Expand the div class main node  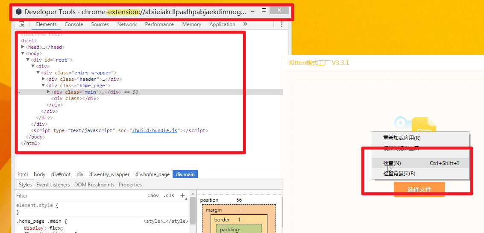click(48, 92)
